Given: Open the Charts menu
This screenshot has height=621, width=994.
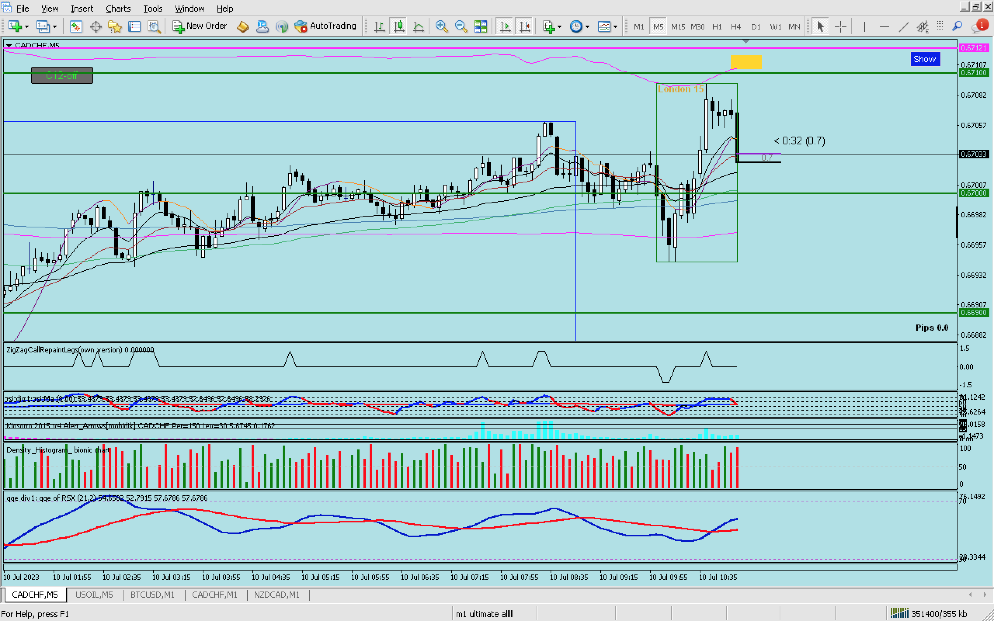Looking at the screenshot, I should [x=118, y=8].
